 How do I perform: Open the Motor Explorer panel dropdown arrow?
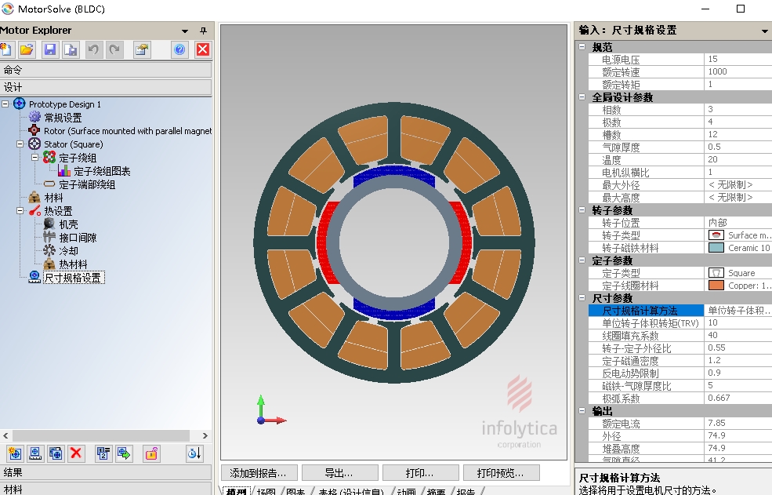(185, 31)
